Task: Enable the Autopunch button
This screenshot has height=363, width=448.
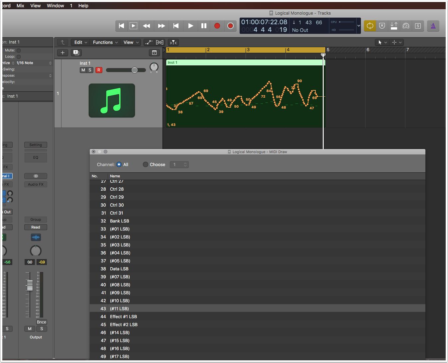Action: coord(394,26)
